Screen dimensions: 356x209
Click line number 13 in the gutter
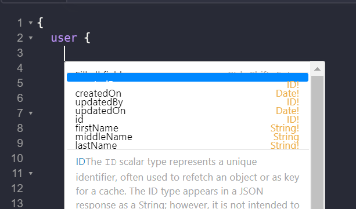[x=17, y=203]
